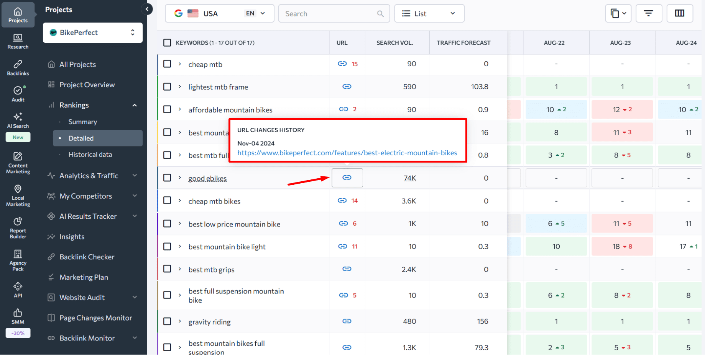Click the URL link icon for lightest mtb frame
This screenshot has width=705, height=355.
pos(347,87)
